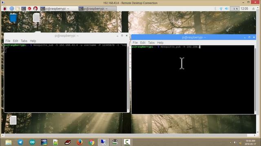Show hidden icons in Windows tray

point(230,142)
